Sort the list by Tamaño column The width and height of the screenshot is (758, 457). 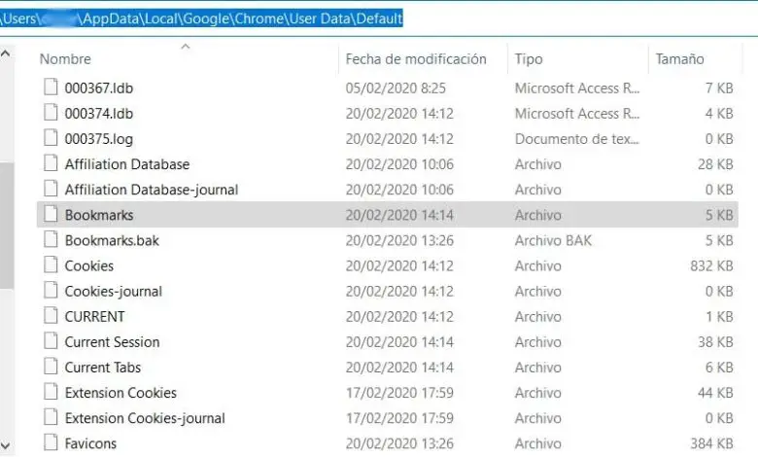681,59
